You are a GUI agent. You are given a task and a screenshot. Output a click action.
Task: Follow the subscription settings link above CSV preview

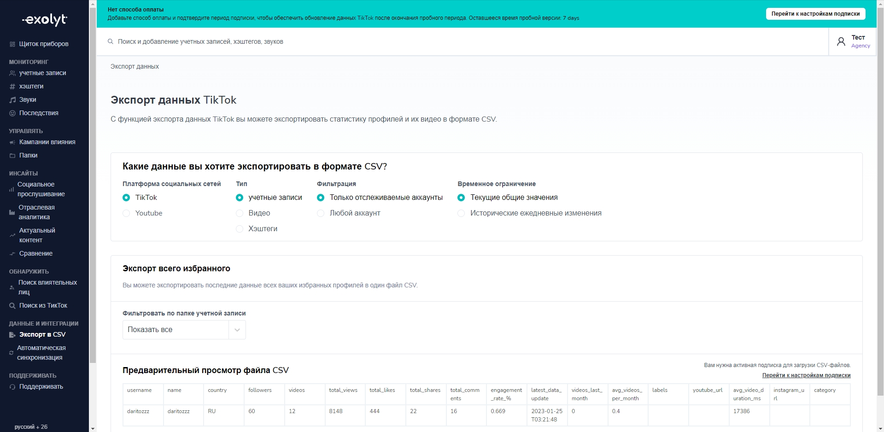(806, 375)
